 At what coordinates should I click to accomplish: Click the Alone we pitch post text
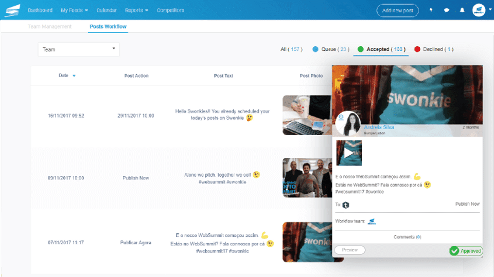222,178
